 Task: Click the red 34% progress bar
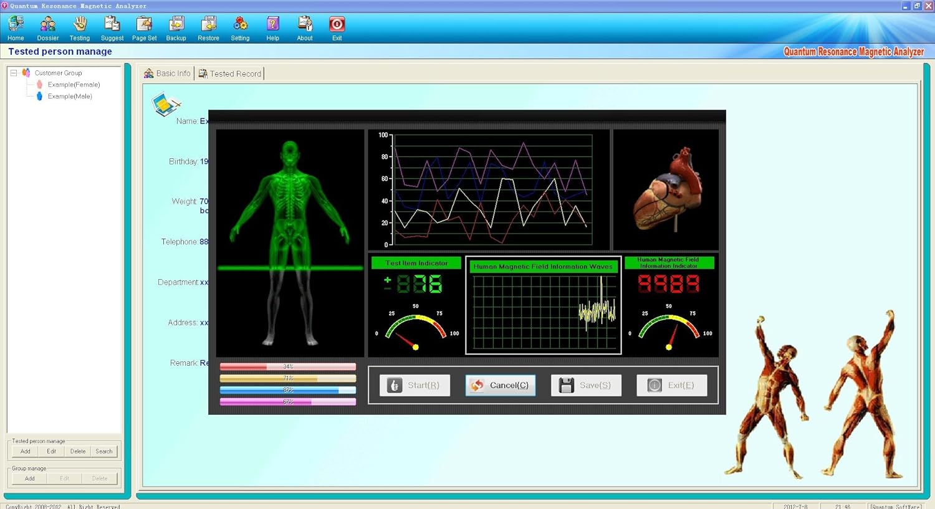(x=288, y=366)
